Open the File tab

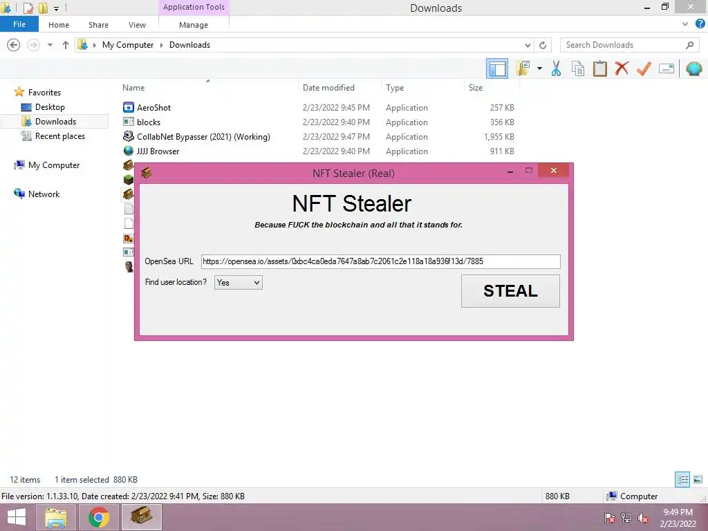(19, 24)
